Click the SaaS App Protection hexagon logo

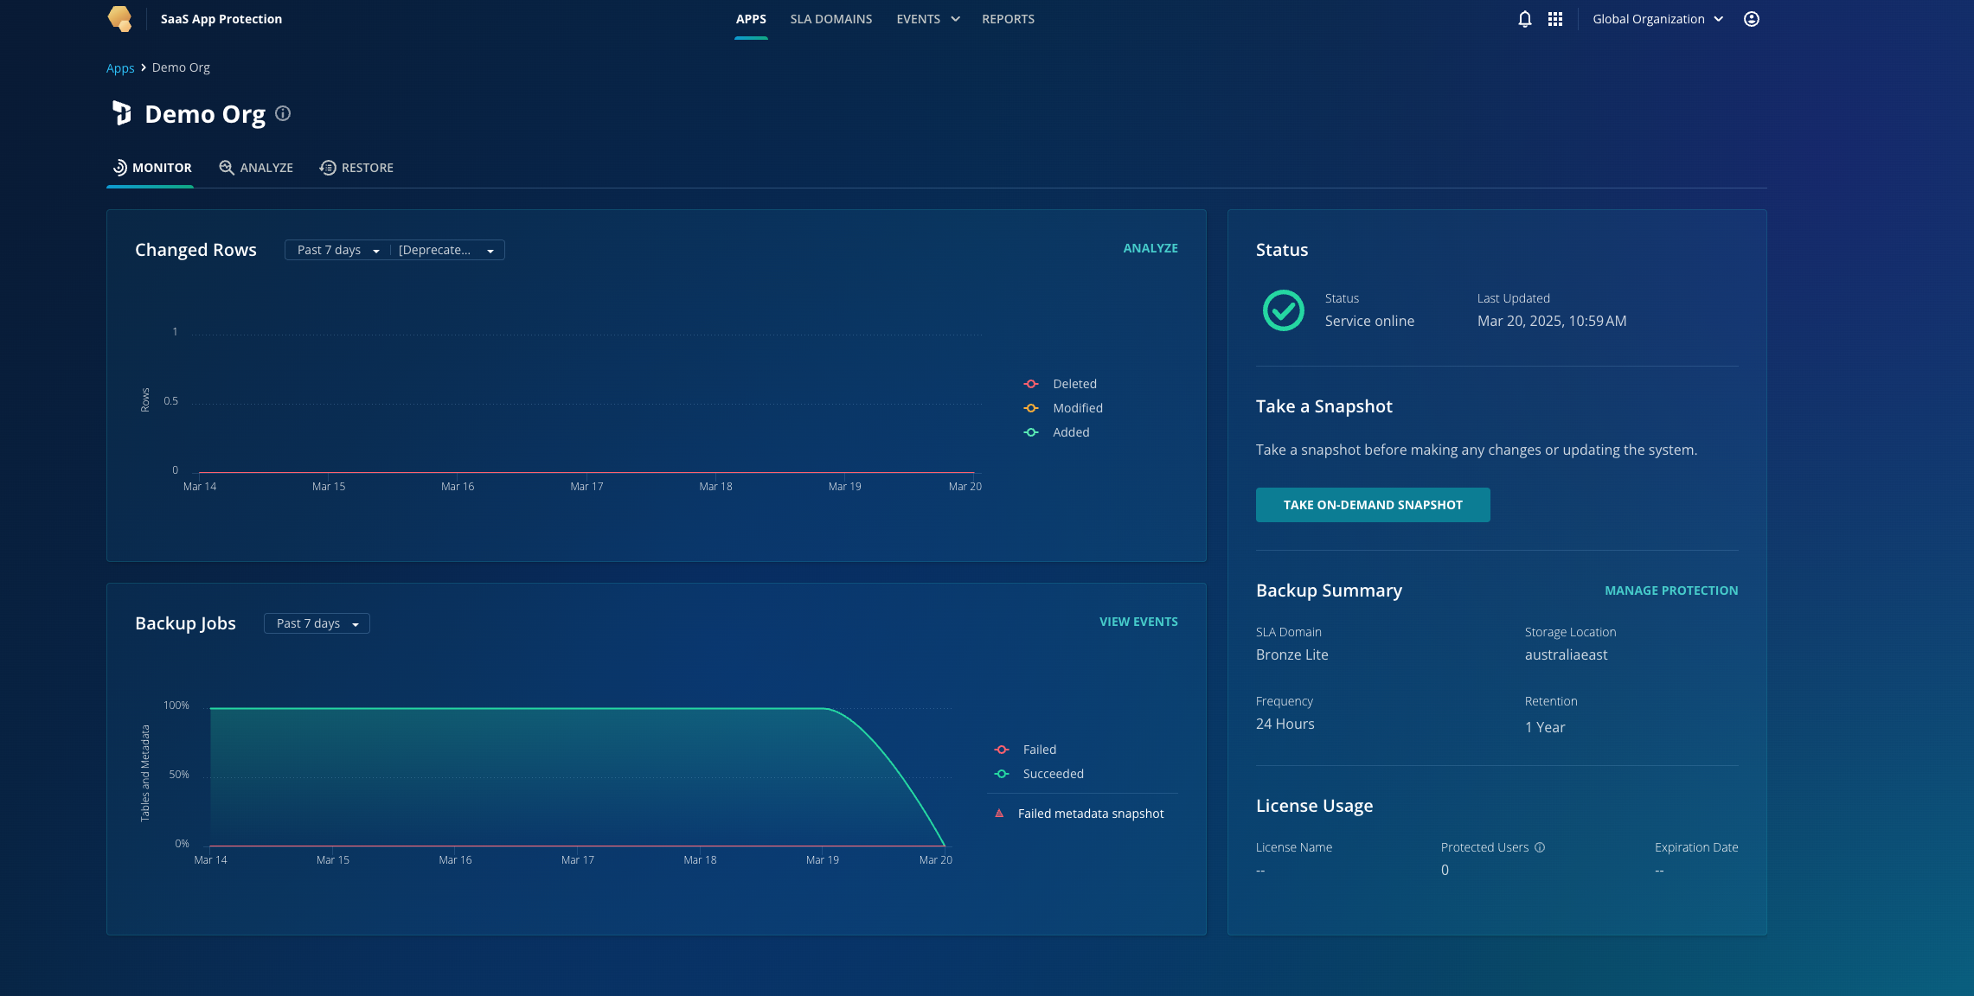(119, 19)
